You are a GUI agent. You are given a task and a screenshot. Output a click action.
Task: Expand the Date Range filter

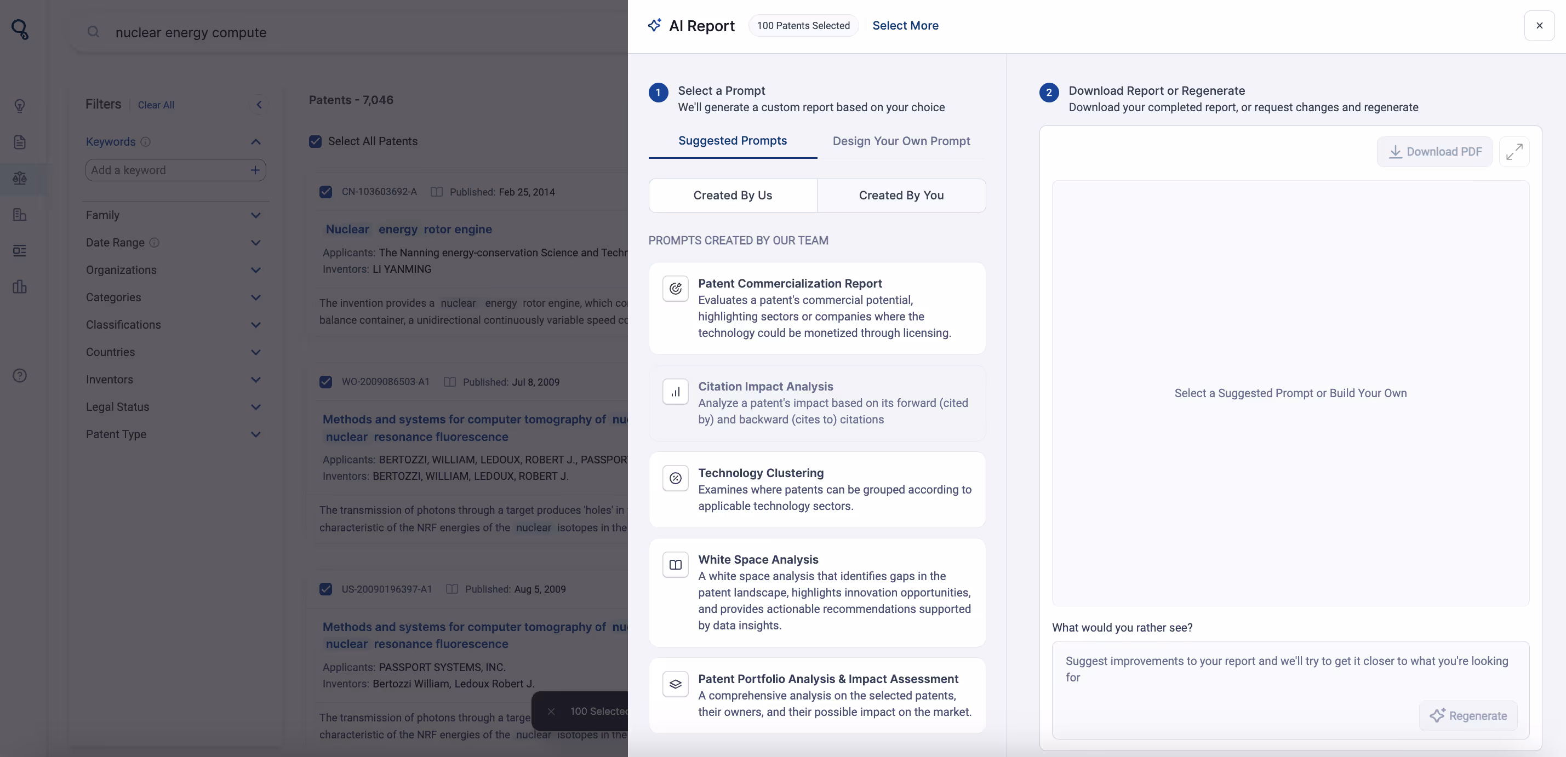point(256,243)
